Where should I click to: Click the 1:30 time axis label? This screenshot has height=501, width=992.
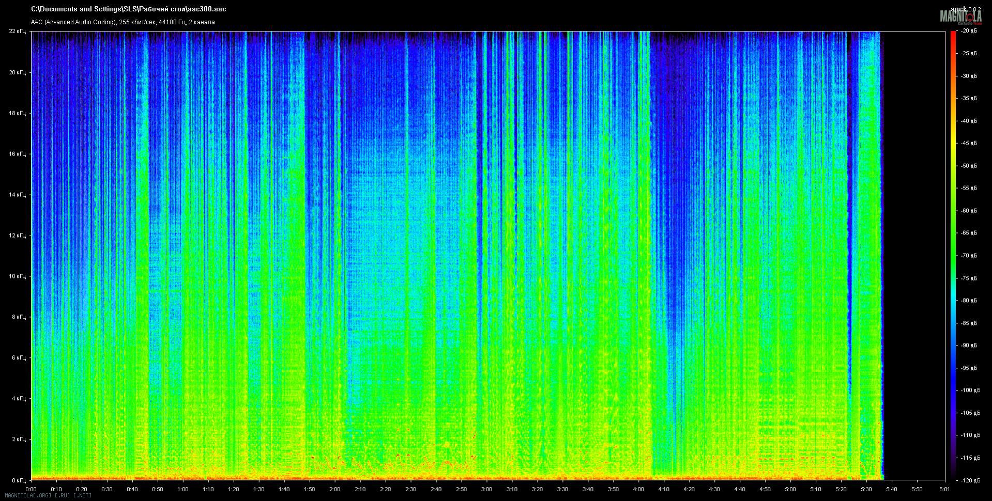point(259,489)
